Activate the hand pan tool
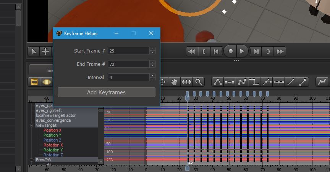Viewport: 330px width, 172px height. [x=174, y=82]
